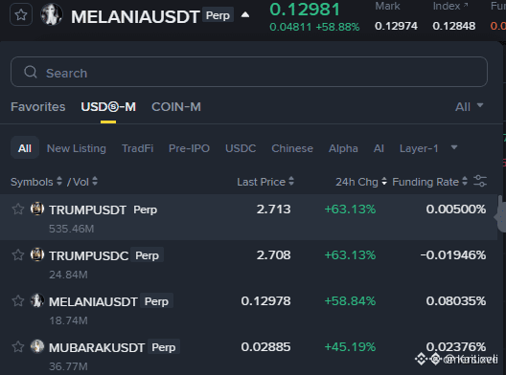Click the MUBARAKUSDT coin icon
506x375 pixels.
click(37, 346)
